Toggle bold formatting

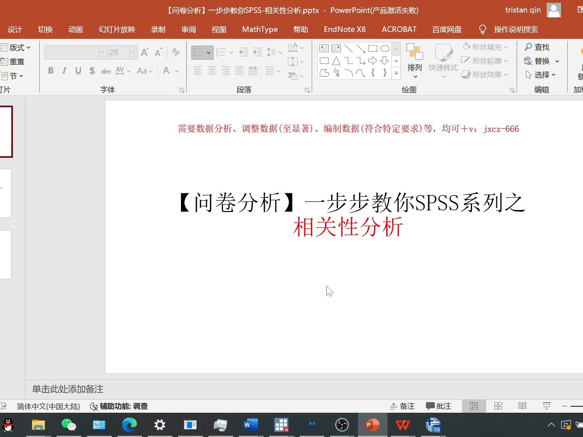(x=51, y=70)
